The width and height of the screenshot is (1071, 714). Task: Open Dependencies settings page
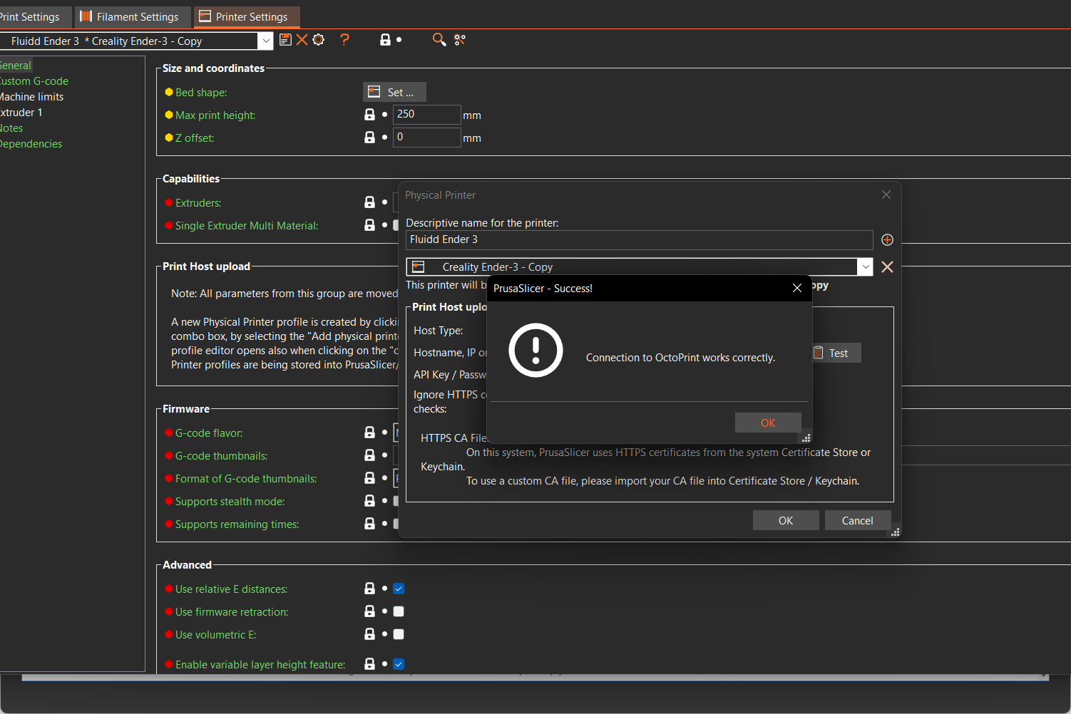pyautogui.click(x=31, y=144)
